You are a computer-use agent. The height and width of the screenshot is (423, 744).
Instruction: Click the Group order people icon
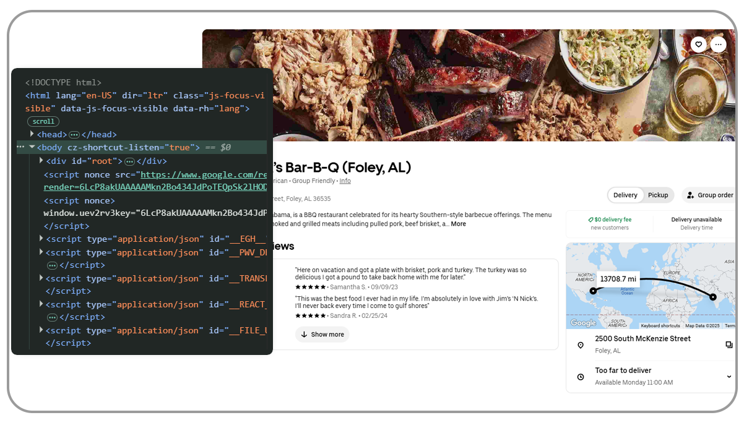[690, 195]
